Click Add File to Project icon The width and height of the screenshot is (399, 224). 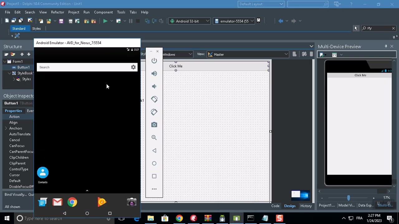click(87, 21)
